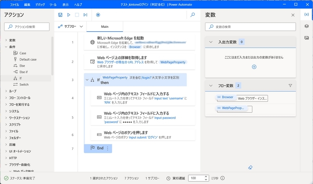Click text field icon on step 5
This screenshot has height=184, width=313.
point(99,117)
